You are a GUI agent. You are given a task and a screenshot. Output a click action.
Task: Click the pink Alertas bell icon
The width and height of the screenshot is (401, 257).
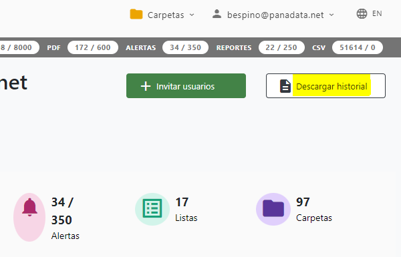tap(29, 207)
